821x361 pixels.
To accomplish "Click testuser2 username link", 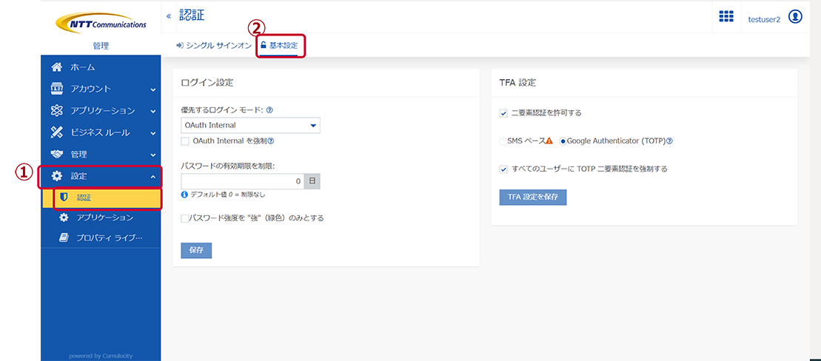I will point(764,18).
